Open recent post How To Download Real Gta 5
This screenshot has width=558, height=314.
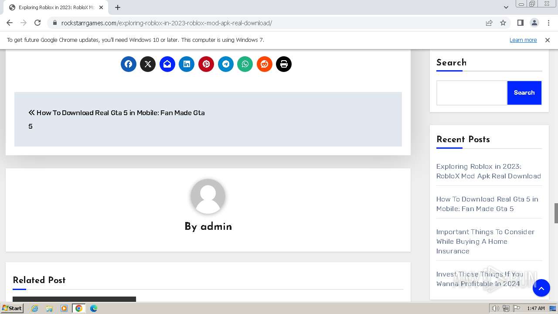(487, 204)
